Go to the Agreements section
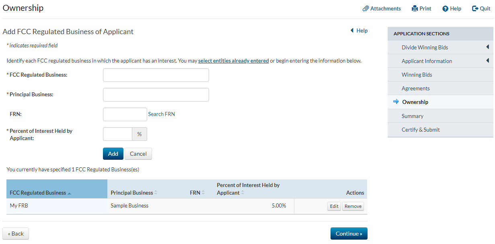495x244 pixels. pos(415,88)
